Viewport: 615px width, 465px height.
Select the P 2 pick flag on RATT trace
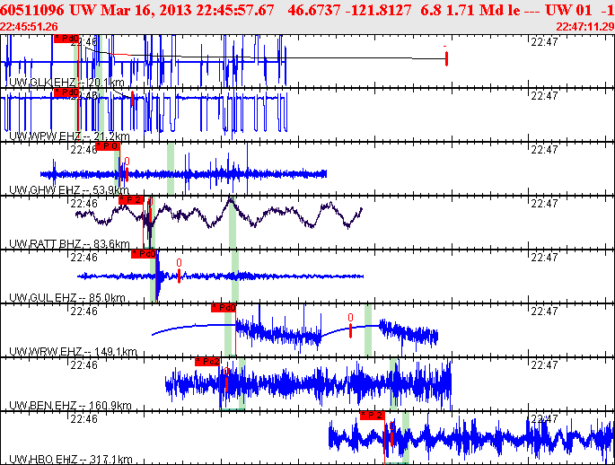pos(131,200)
